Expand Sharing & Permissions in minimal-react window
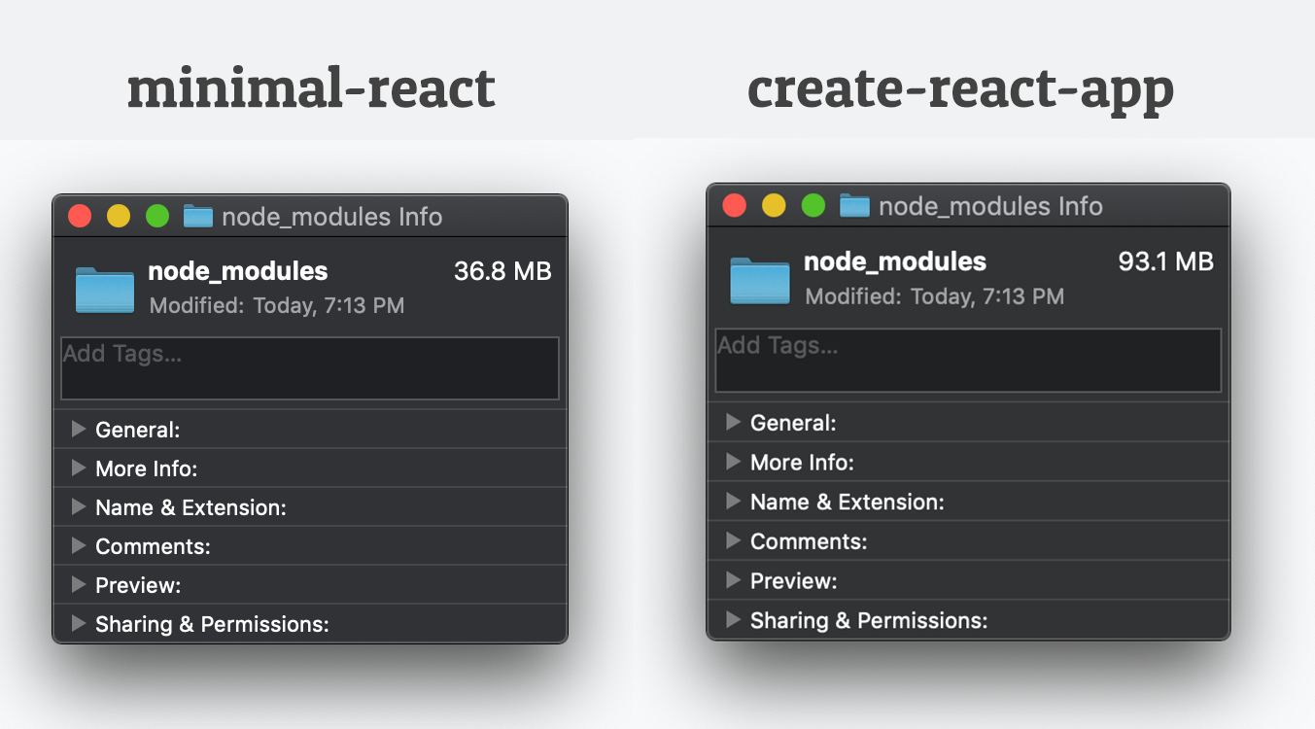 [80, 624]
